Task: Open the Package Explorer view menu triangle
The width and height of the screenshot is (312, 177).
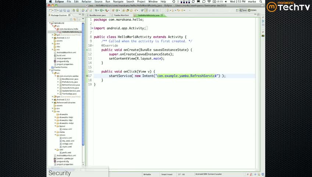Action: 83,19
